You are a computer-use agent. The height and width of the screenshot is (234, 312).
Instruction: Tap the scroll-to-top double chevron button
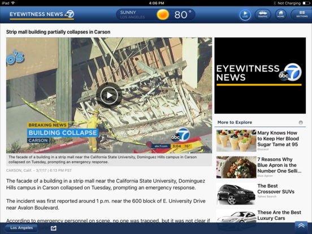click(301, 226)
